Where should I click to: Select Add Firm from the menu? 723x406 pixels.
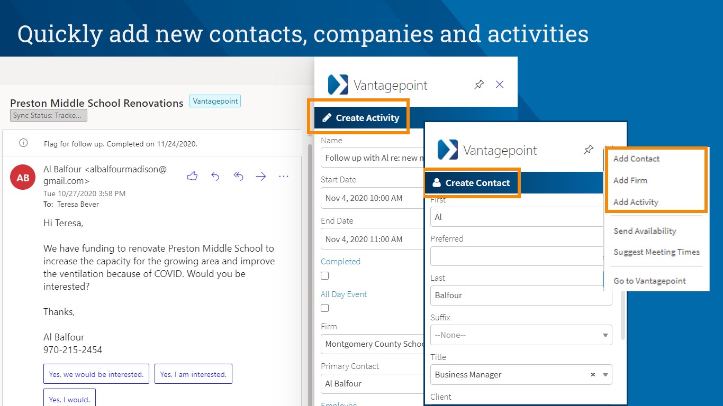tap(630, 180)
